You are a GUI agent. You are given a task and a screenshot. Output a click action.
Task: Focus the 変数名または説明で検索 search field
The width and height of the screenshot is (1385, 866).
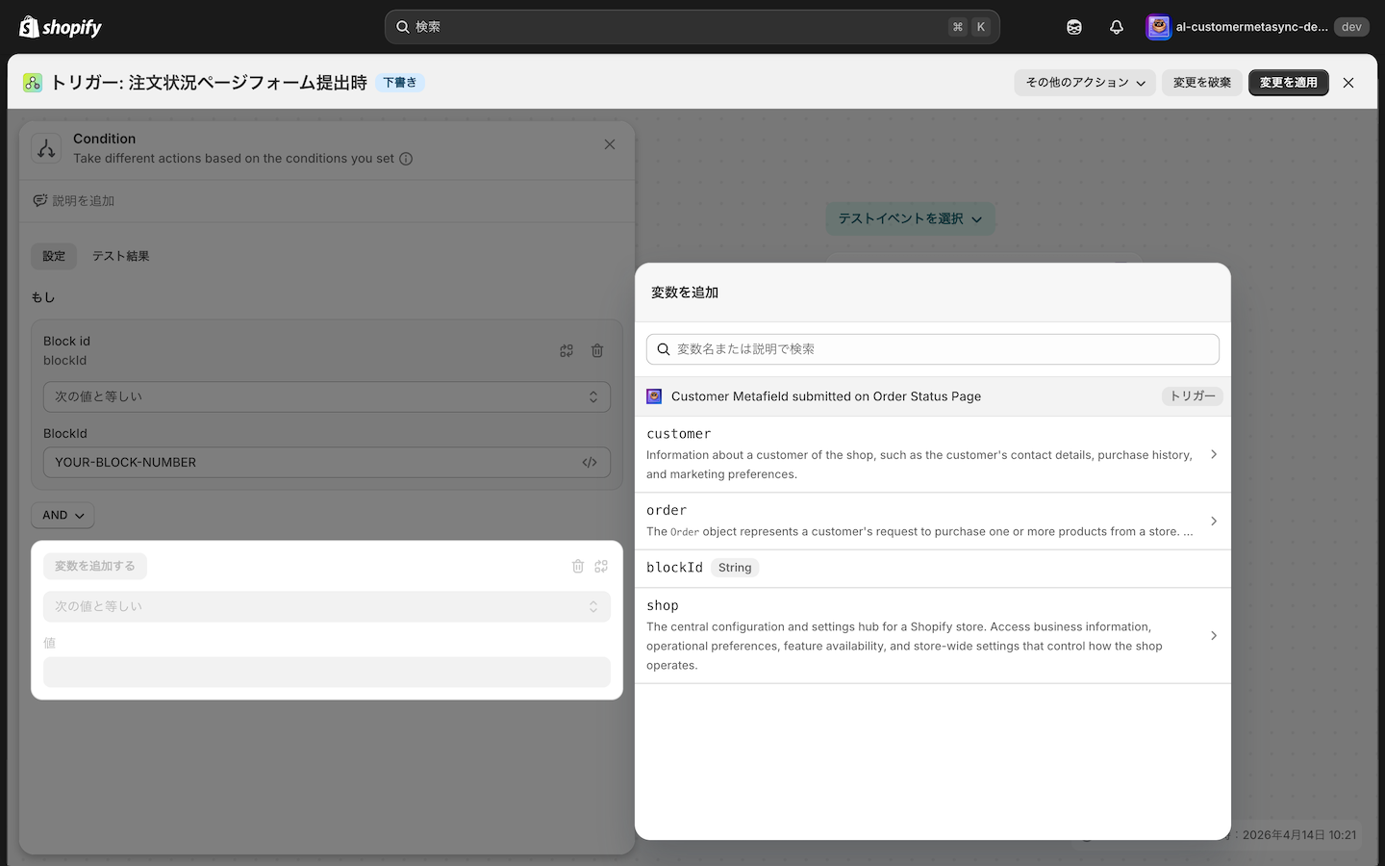pyautogui.click(x=933, y=349)
